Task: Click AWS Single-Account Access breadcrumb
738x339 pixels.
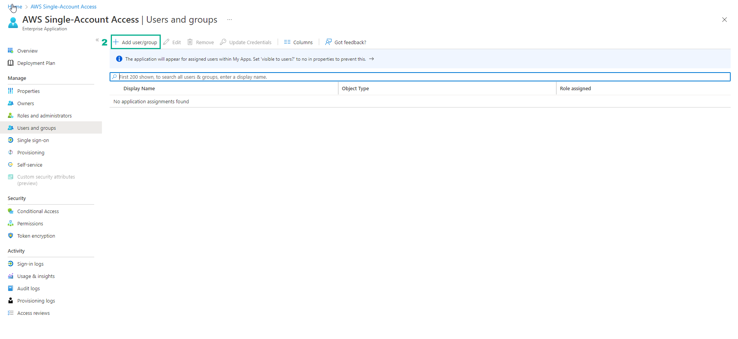Action: pyautogui.click(x=63, y=7)
